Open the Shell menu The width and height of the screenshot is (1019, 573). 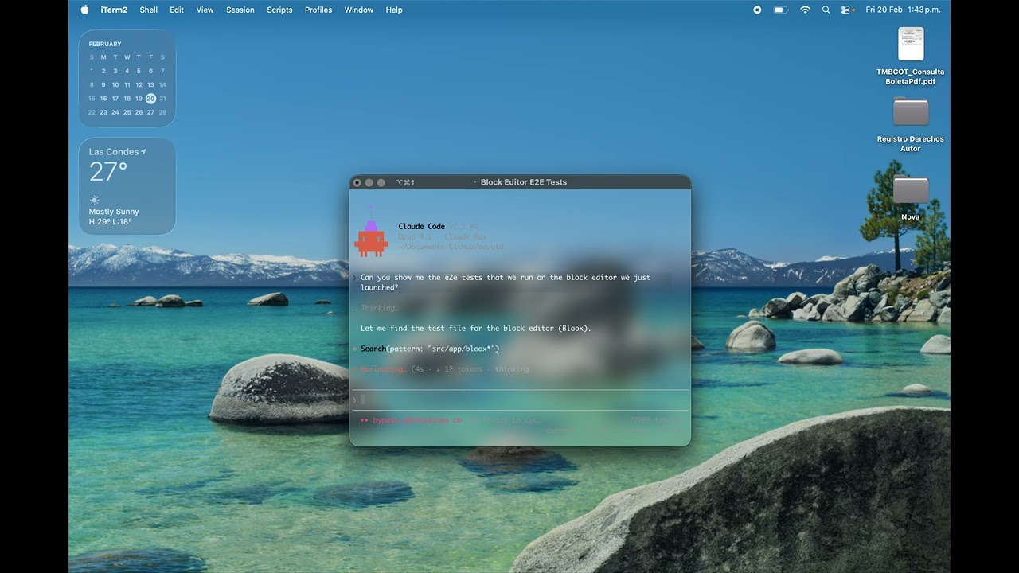[148, 10]
